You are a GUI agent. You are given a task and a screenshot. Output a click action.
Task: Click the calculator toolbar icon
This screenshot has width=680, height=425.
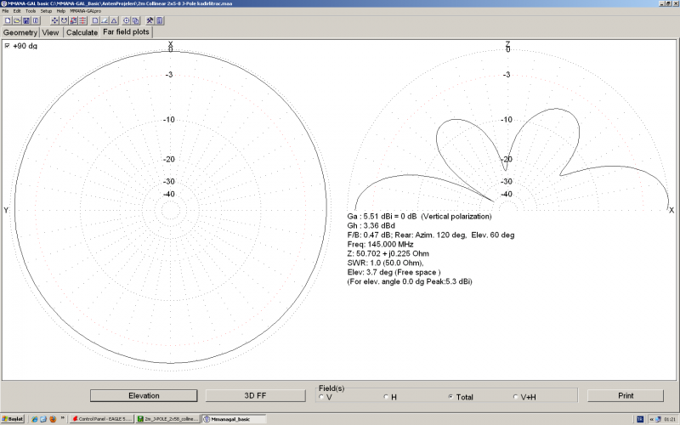[x=159, y=20]
